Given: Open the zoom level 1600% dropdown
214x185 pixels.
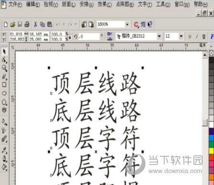Looking at the screenshot, I should pyautogui.click(x=127, y=24).
